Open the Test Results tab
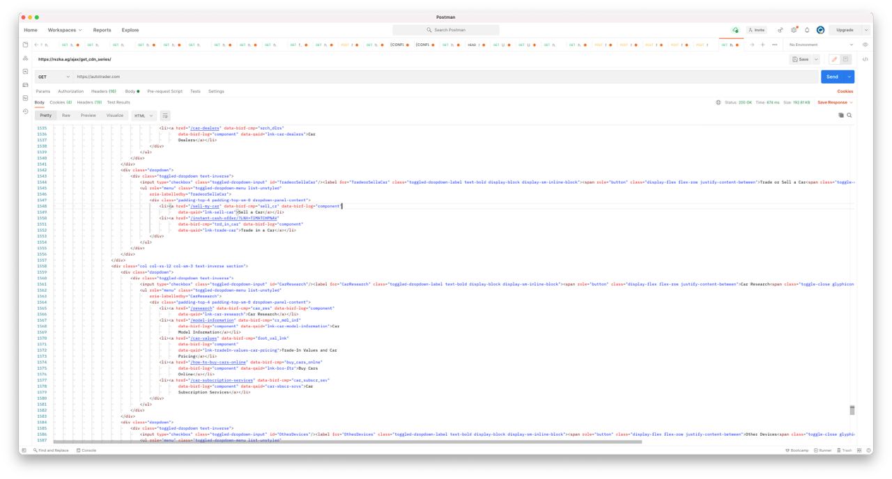Screen dimensions: 892x479 click(x=118, y=102)
